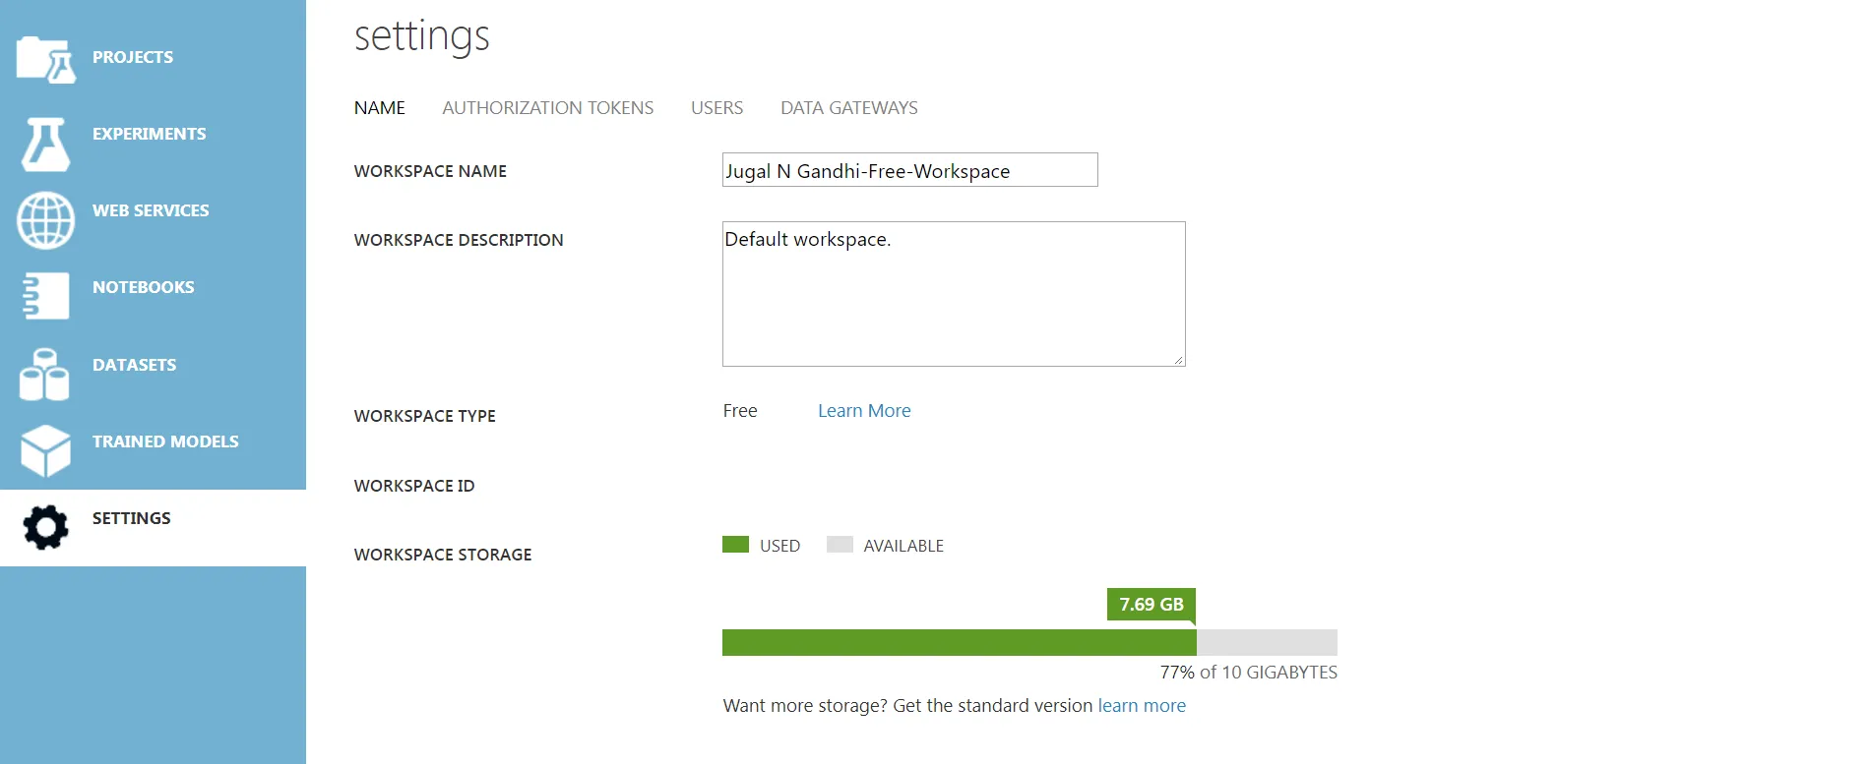Image resolution: width=1868 pixels, height=764 pixels.
Task: Click inside the Workspace Description textarea
Action: [x=954, y=294]
